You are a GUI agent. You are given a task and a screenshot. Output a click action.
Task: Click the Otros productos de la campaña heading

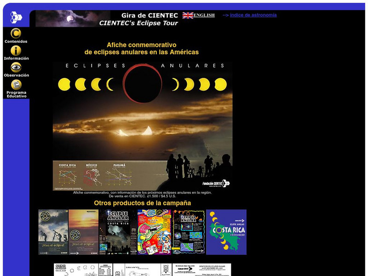point(143,203)
